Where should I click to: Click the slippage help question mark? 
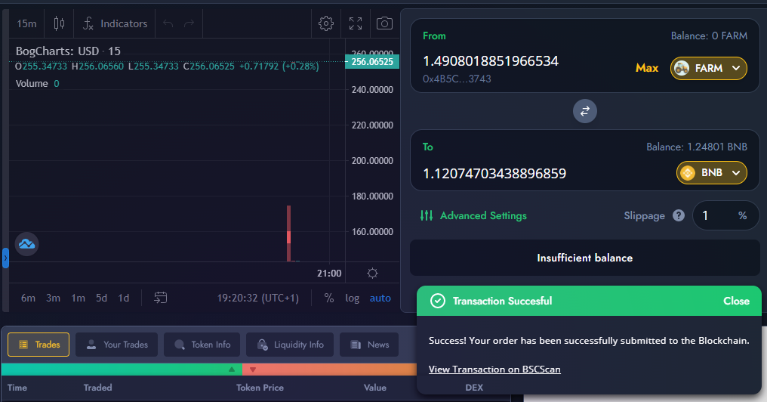(x=679, y=215)
